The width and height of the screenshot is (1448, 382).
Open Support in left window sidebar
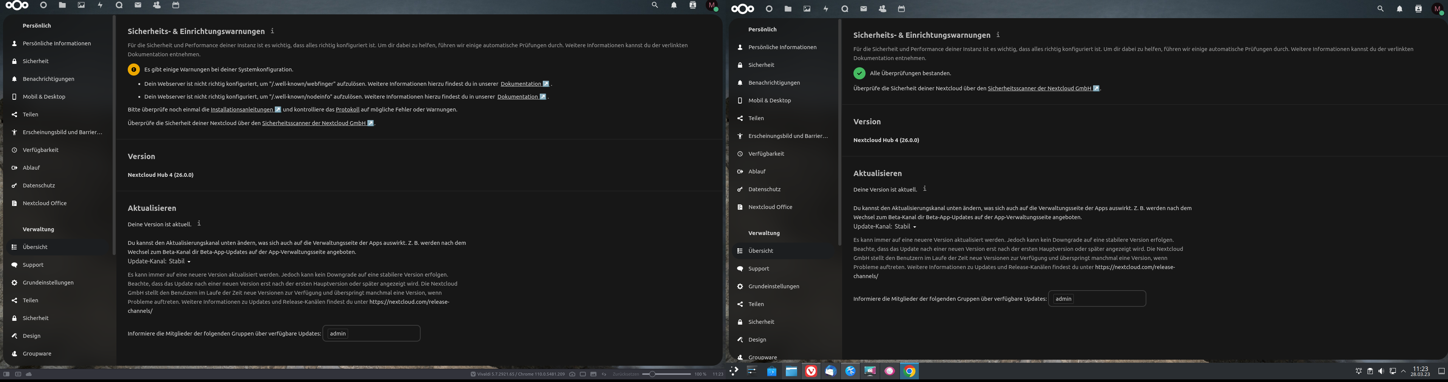[x=57, y=264]
